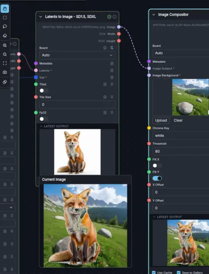Open the info icon on Latents to Image node
The height and width of the screenshot is (274, 209).
pyautogui.click(x=114, y=17)
